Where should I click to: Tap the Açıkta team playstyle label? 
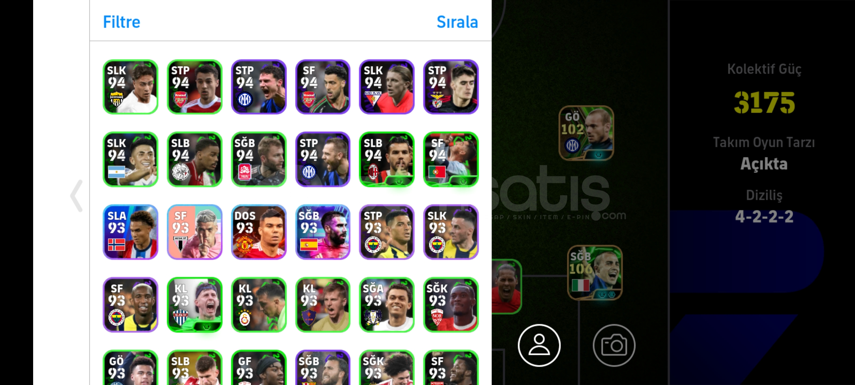[x=764, y=164]
